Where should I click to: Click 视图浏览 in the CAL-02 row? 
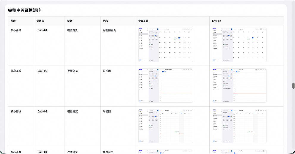click(73, 71)
